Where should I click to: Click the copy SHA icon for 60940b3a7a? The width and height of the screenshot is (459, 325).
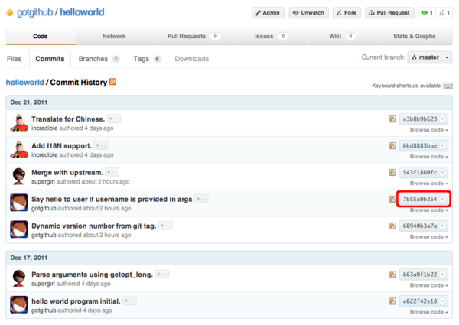pos(392,226)
